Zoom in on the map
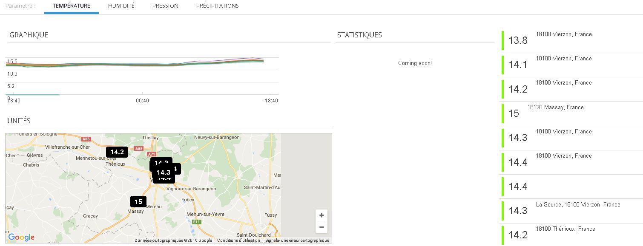The height and width of the screenshot is (246, 643). 321,215
